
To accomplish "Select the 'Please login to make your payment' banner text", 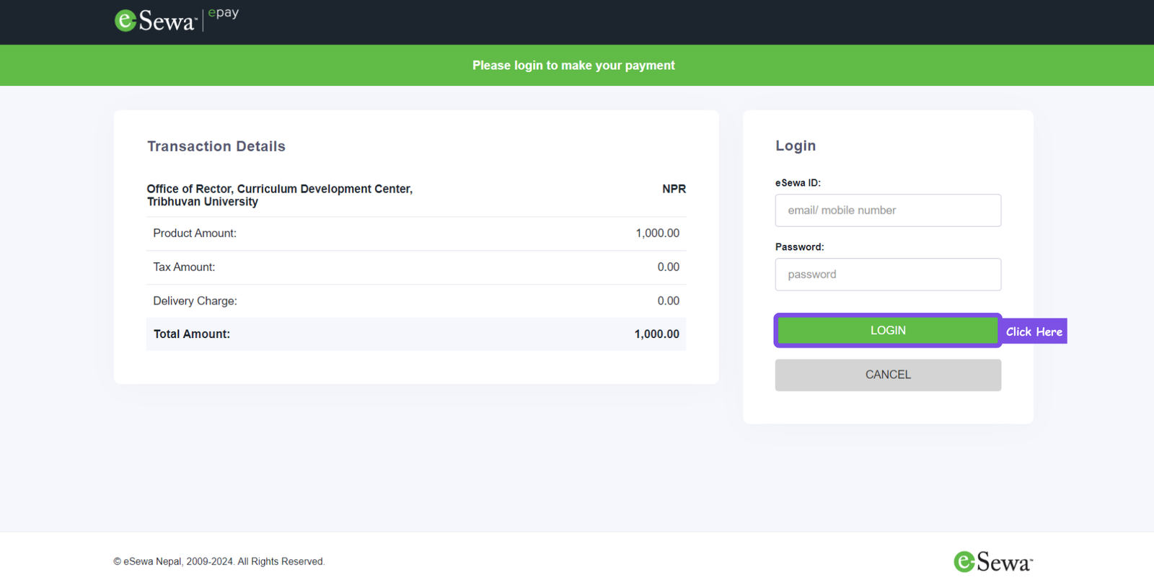I will tap(573, 66).
